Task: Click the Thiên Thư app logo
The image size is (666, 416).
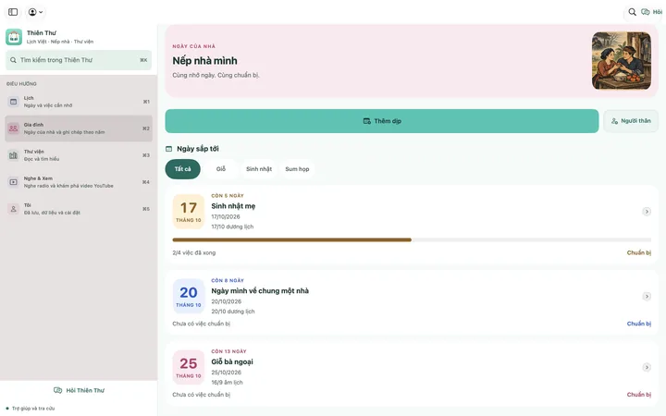Action: (14, 37)
